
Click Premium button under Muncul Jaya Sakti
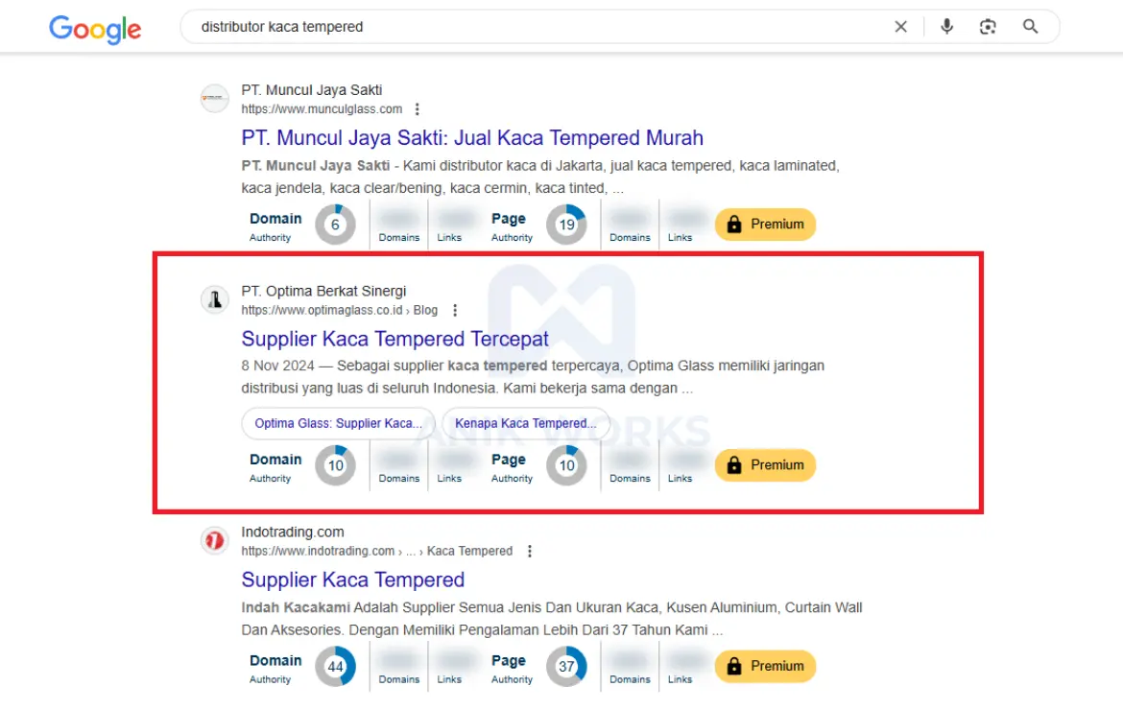765,225
